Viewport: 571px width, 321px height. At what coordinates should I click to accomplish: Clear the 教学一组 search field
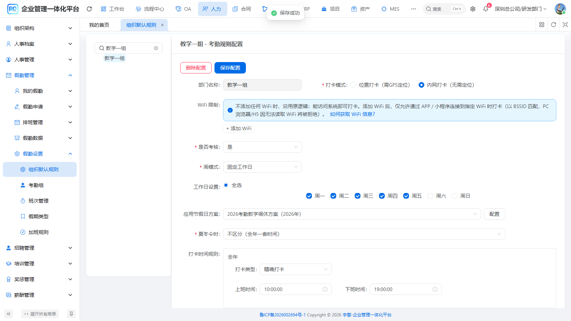[x=156, y=48]
